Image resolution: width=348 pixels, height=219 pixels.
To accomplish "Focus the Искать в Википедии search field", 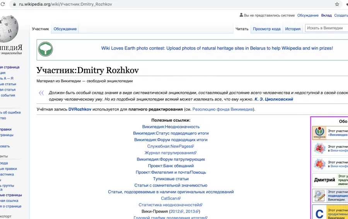I will point(326,28).
